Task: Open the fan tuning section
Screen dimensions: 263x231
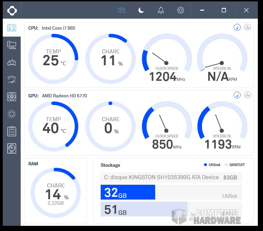Action: [x=12, y=97]
